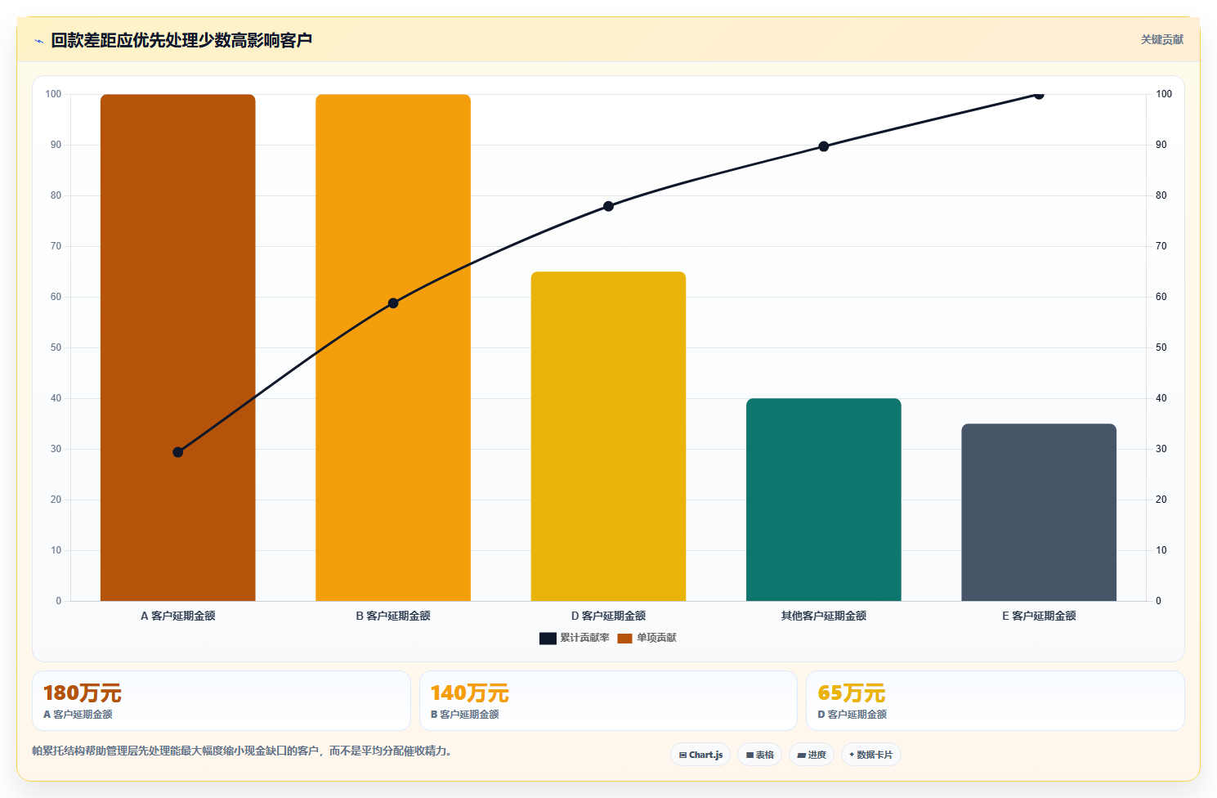Click the teal 其他客户延期金额 bar
Image resolution: width=1217 pixels, height=798 pixels.
click(824, 500)
